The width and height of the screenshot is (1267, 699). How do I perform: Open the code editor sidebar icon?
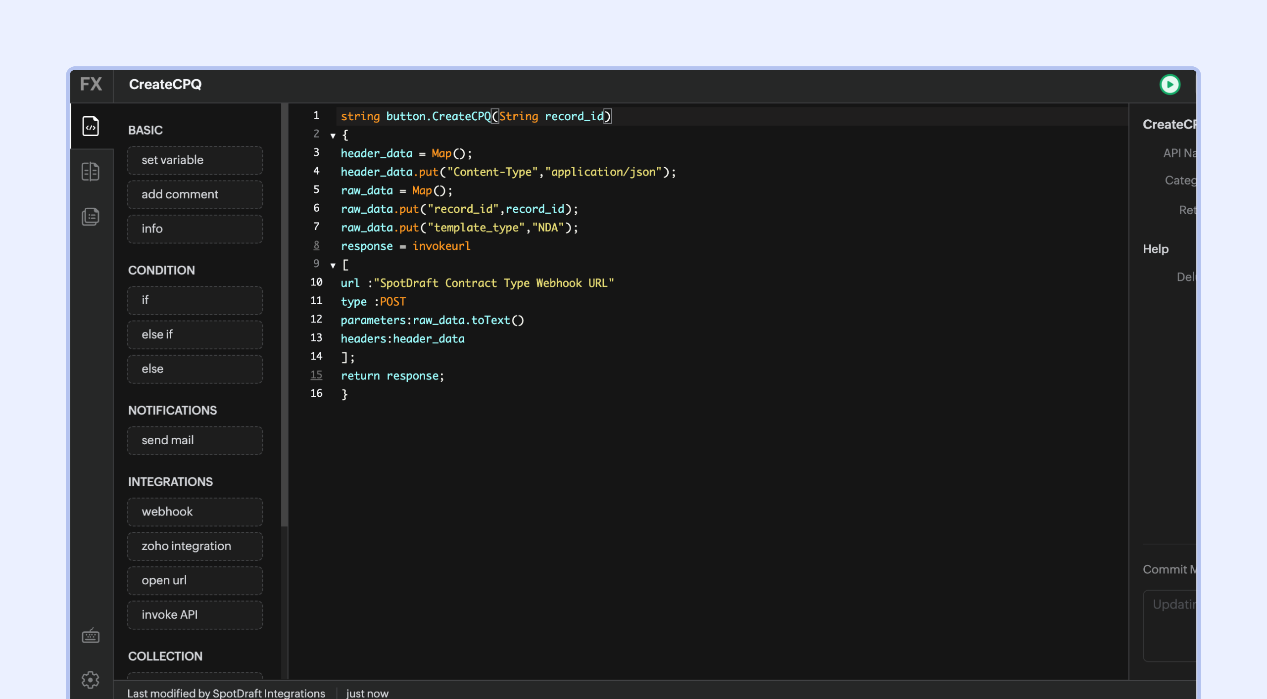(x=91, y=126)
